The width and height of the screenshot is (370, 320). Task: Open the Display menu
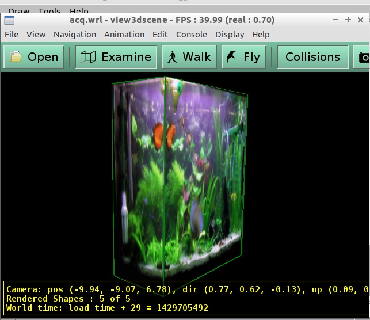[x=230, y=35]
